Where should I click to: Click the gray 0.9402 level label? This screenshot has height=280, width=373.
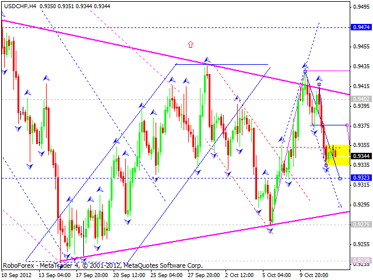[361, 99]
